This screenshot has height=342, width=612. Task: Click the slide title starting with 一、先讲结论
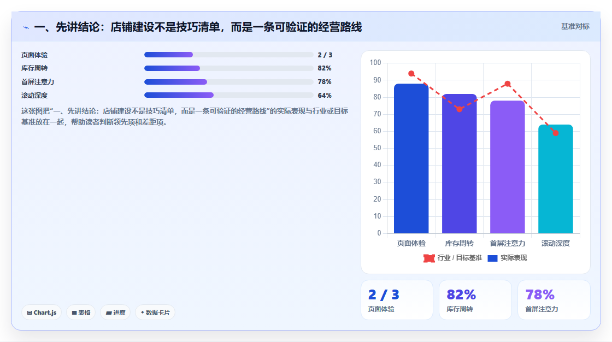pos(198,27)
